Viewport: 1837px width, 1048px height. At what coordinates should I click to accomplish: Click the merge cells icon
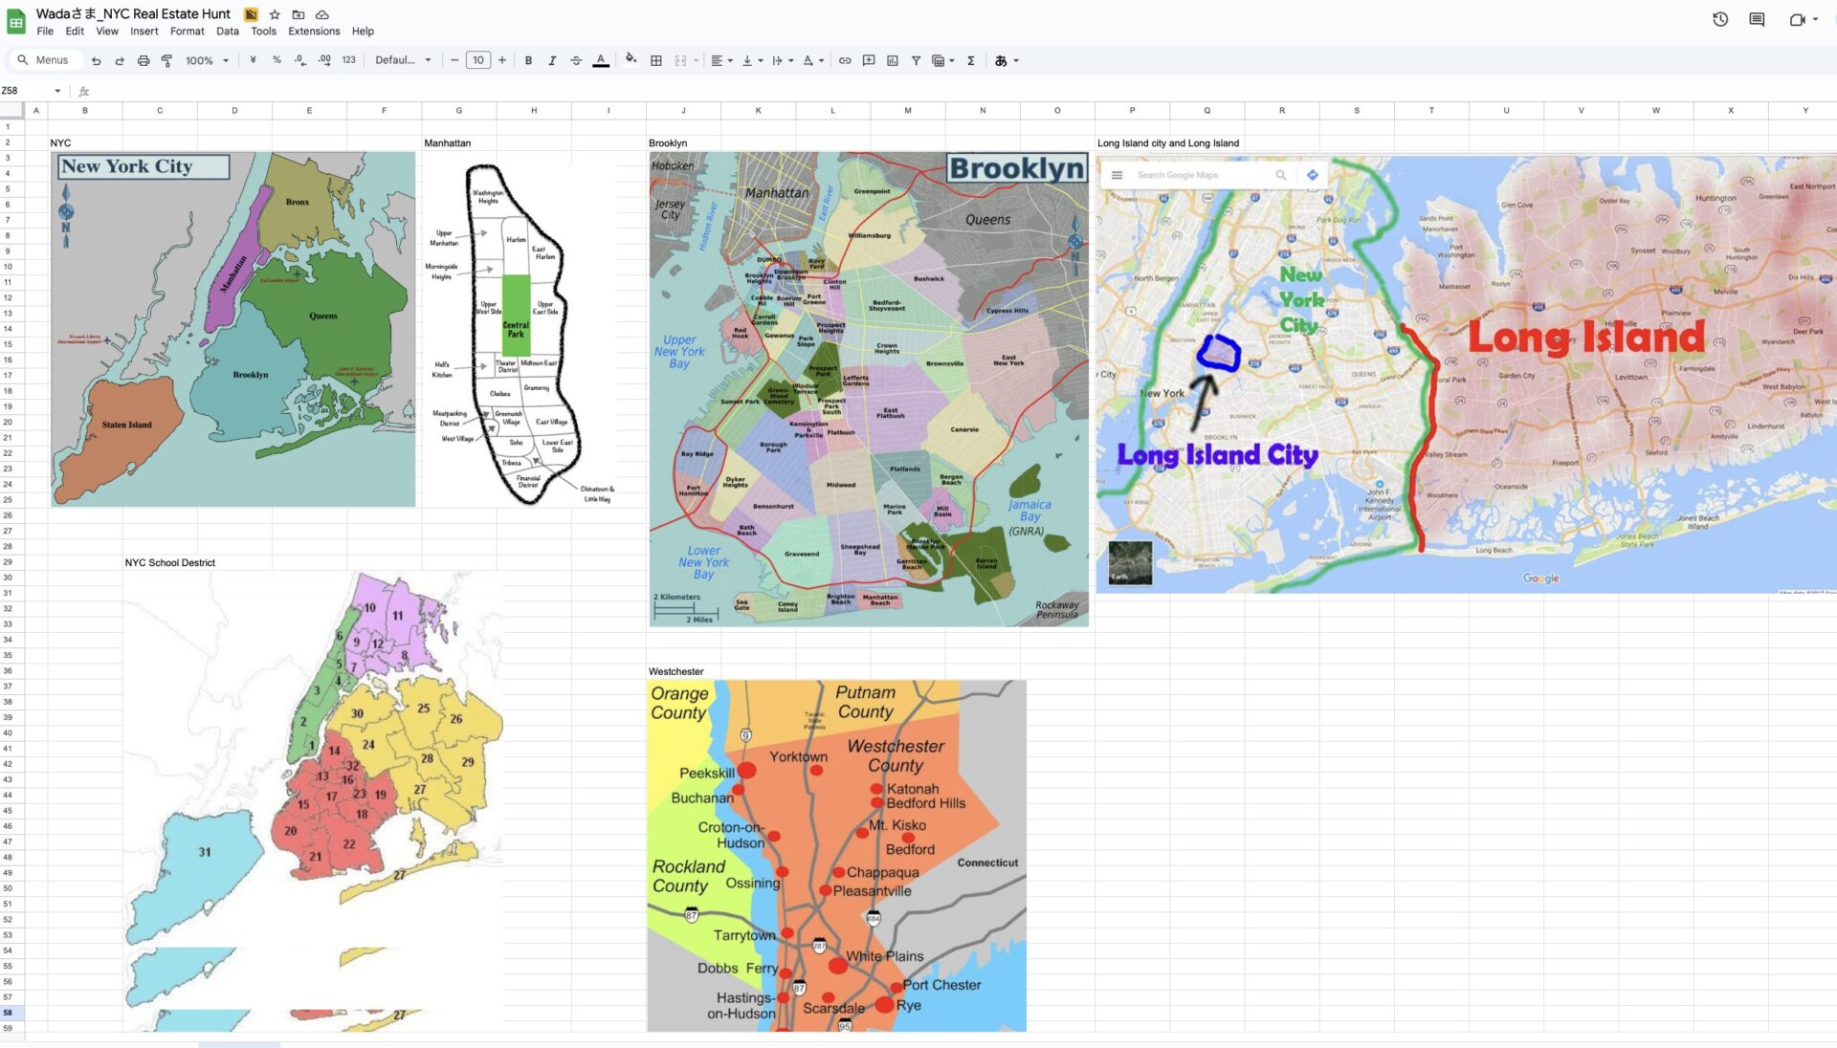click(680, 60)
